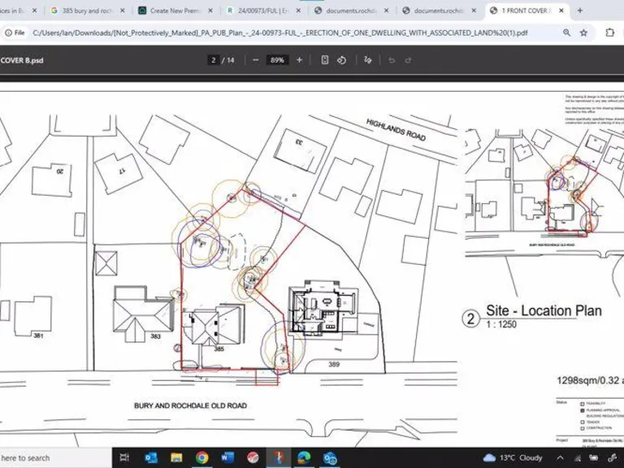Open a new browser tab
This screenshot has width=624, height=468.
pyautogui.click(x=579, y=11)
